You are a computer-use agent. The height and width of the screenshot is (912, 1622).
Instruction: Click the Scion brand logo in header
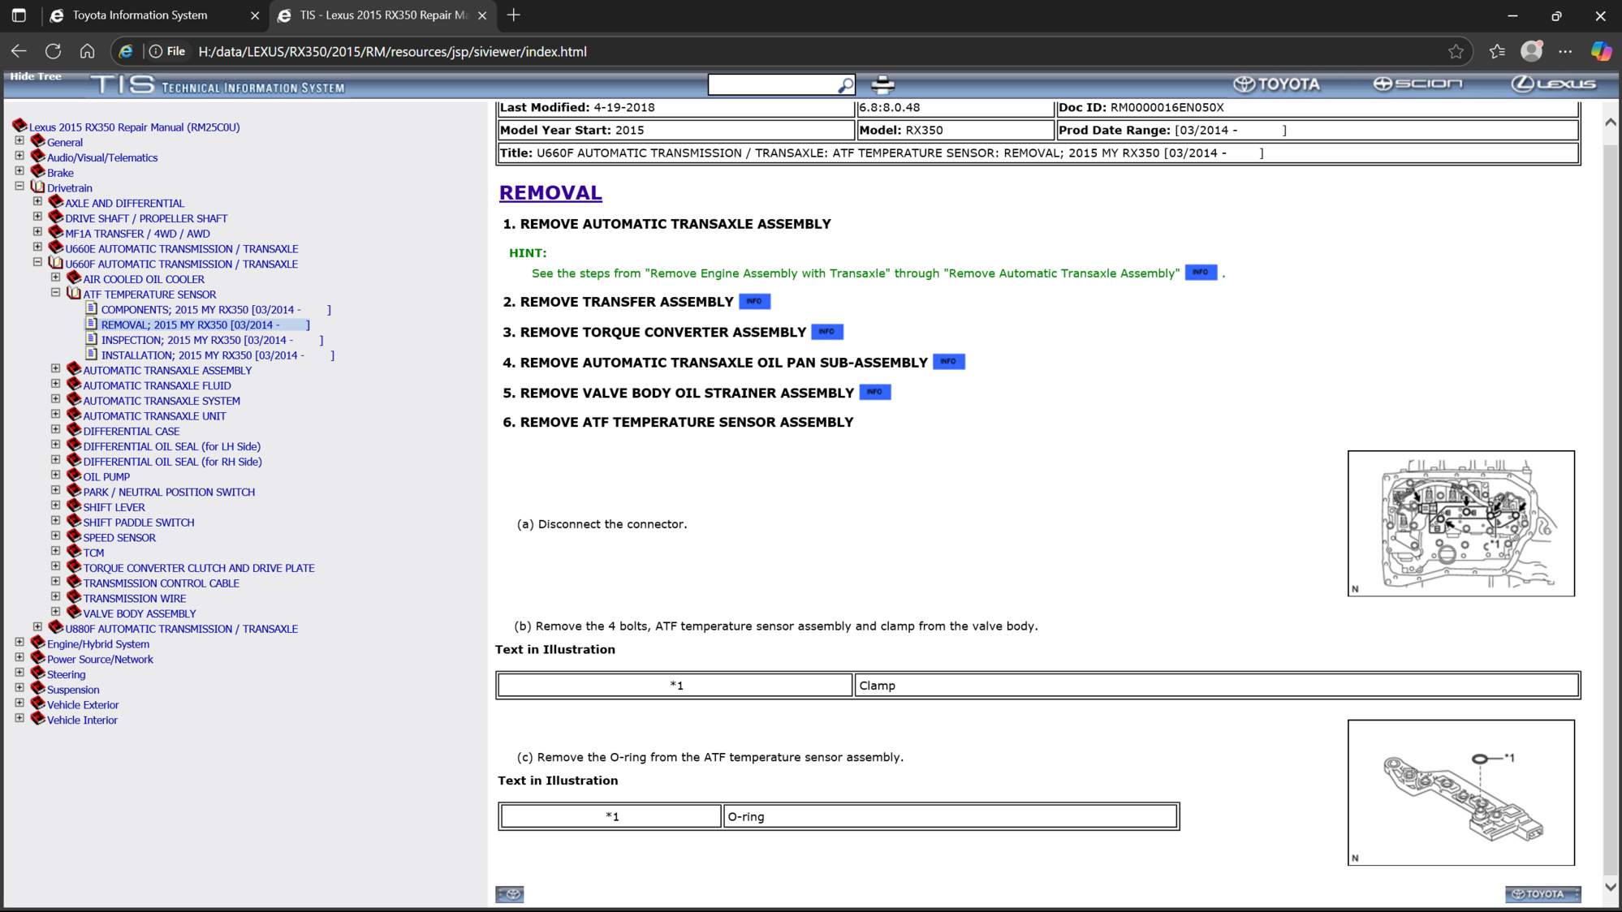pos(1417,84)
